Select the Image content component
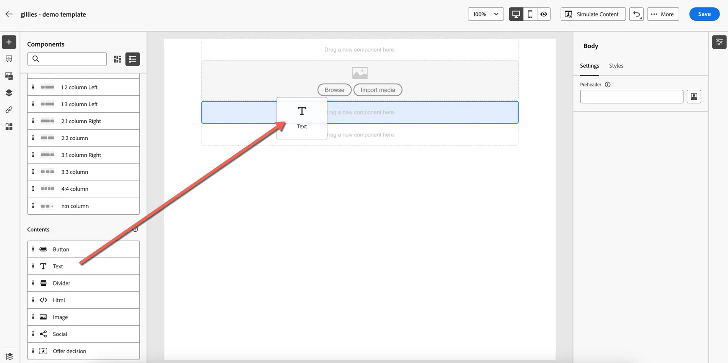728x363 pixels. (x=83, y=317)
